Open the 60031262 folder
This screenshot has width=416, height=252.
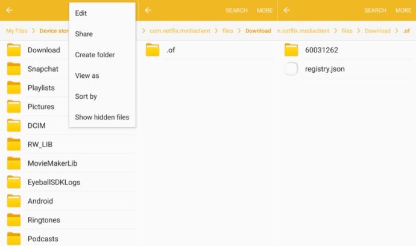pos(321,50)
